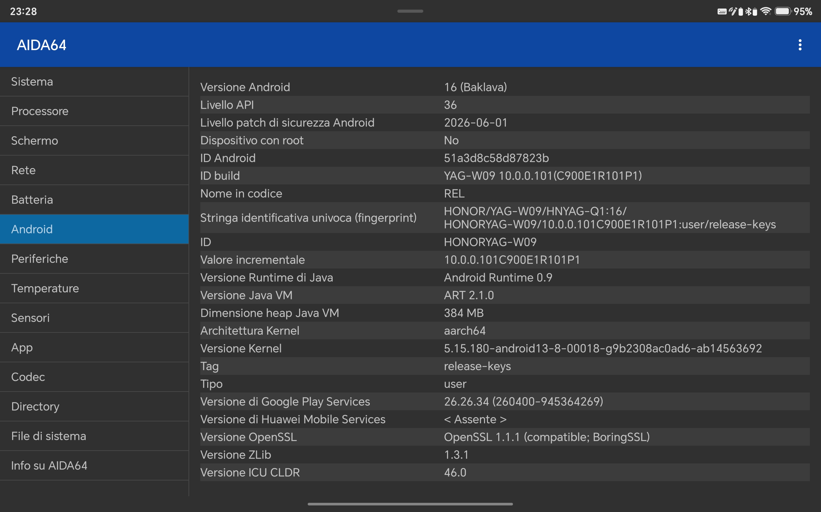Select the value "26.26.34 (260400-945364269)"
The image size is (821, 512).
(523, 402)
